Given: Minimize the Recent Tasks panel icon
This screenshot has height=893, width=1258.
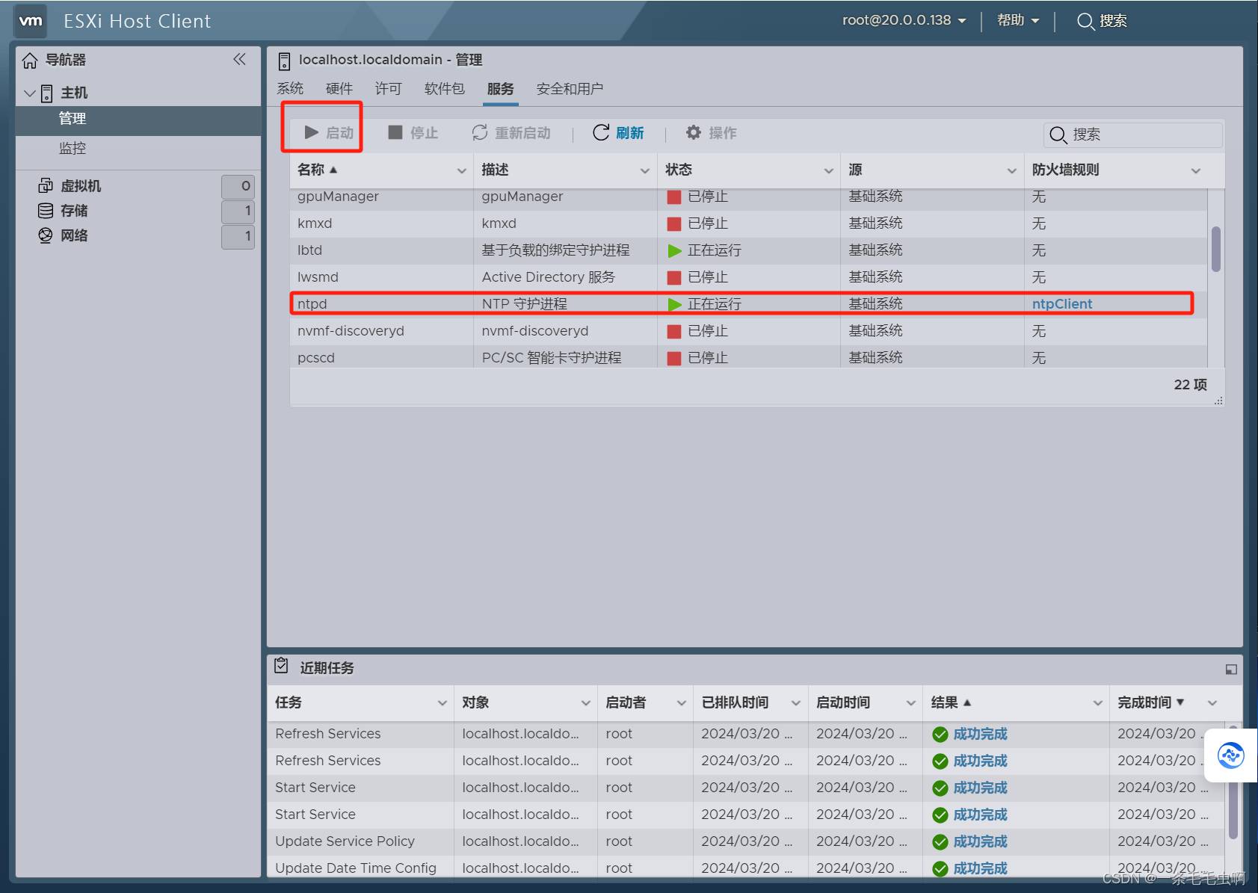Looking at the screenshot, I should pyautogui.click(x=1230, y=670).
